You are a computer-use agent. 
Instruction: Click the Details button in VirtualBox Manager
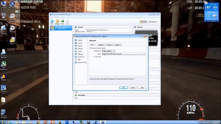pyautogui.click(x=144, y=22)
